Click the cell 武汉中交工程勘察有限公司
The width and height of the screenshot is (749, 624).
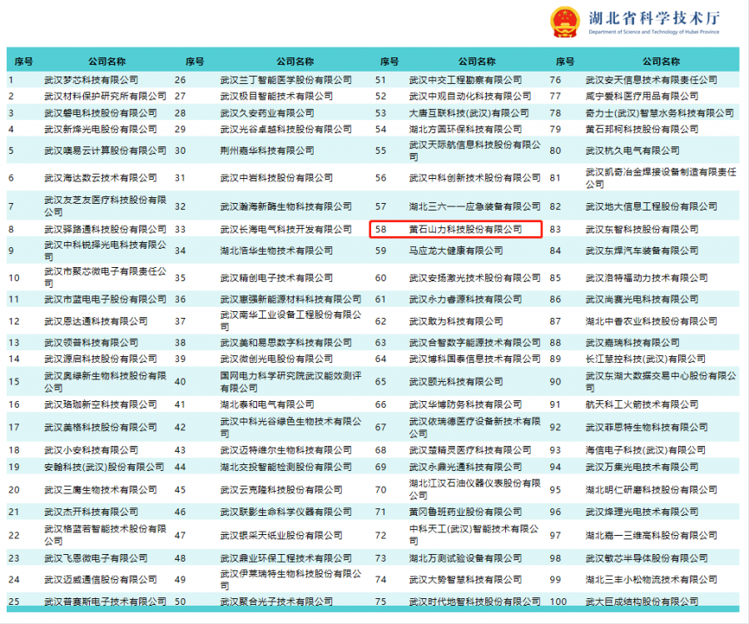(465, 80)
